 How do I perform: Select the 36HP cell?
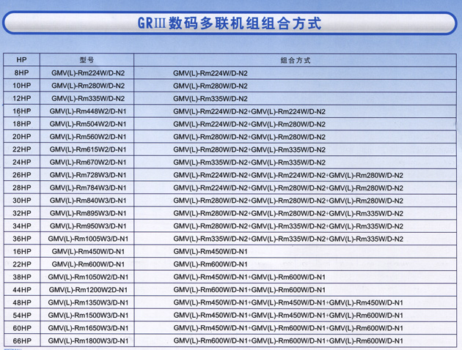click(21, 239)
